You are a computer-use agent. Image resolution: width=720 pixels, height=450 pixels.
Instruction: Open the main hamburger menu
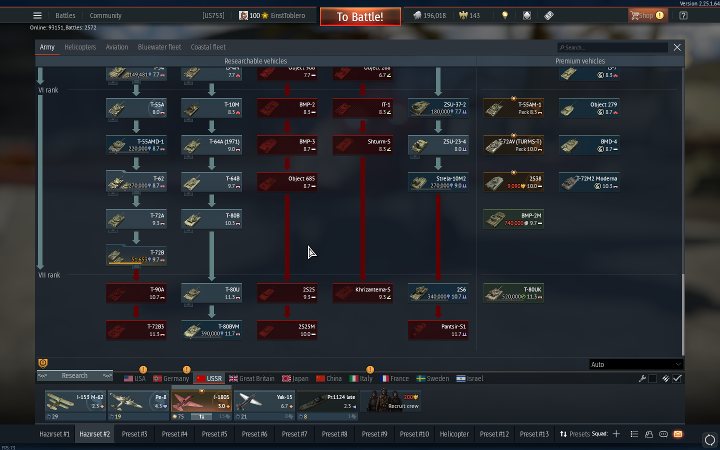[x=37, y=15]
